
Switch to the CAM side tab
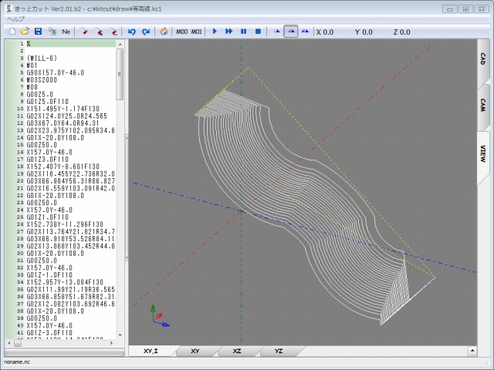coord(482,105)
